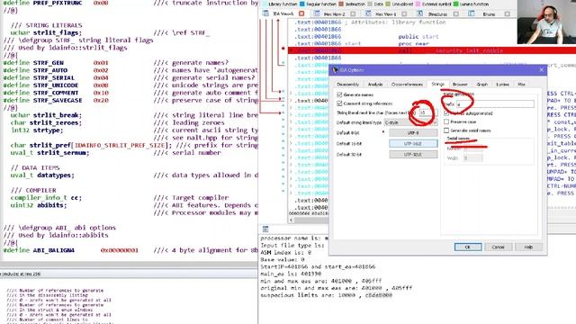The width and height of the screenshot is (576, 324).
Task: Click output line 'main_ea is: 401390'
Action: point(291,274)
